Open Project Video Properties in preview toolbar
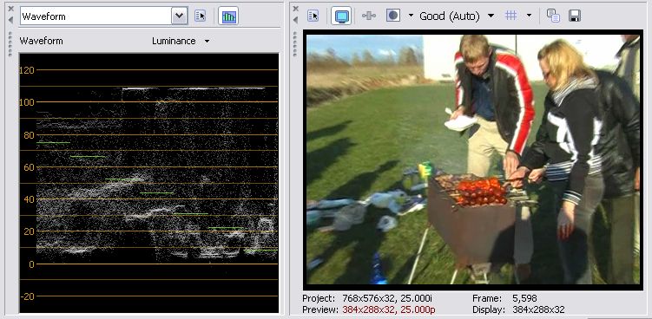Image resolution: width=652 pixels, height=319 pixels. point(313,16)
